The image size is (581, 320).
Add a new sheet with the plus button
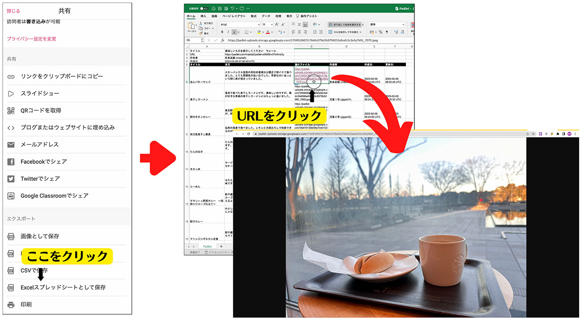(221, 246)
